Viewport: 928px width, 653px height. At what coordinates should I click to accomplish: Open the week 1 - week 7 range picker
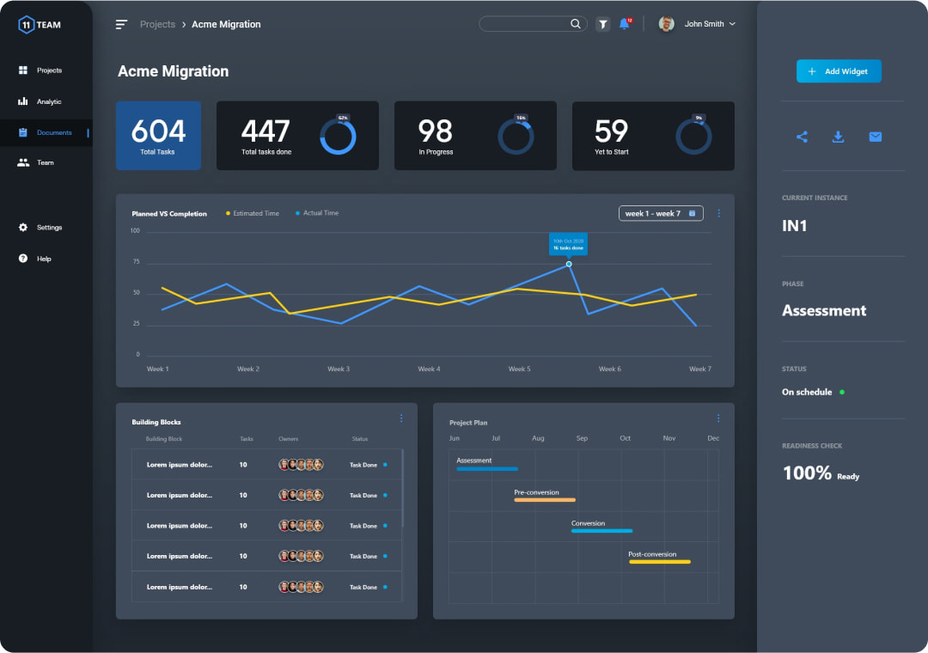point(660,213)
